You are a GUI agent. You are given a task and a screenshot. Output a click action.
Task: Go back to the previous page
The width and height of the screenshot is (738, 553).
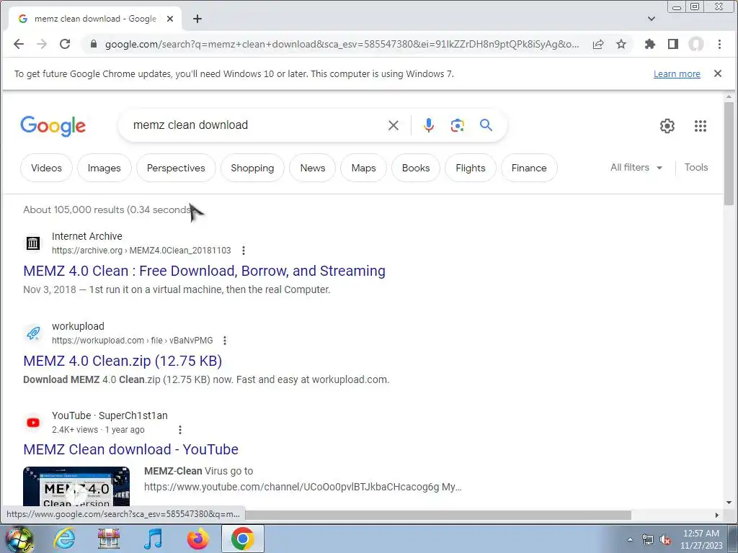[18, 44]
